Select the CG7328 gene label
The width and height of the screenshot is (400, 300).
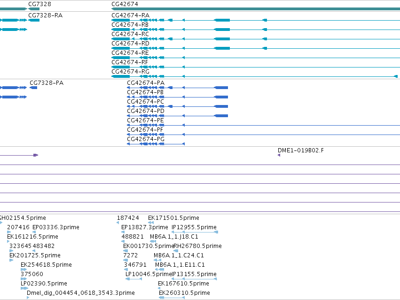pyautogui.click(x=39, y=4)
